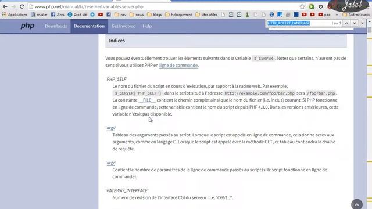Open the Facebook '2 hrs' bookmark

pos(58,15)
